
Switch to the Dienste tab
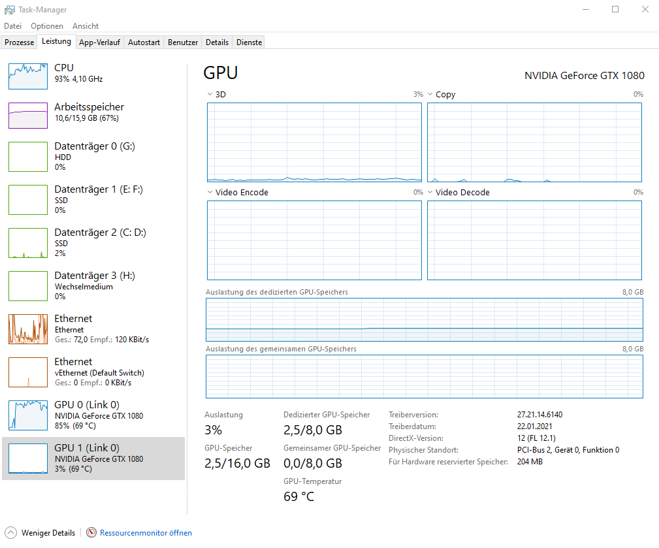(x=249, y=42)
